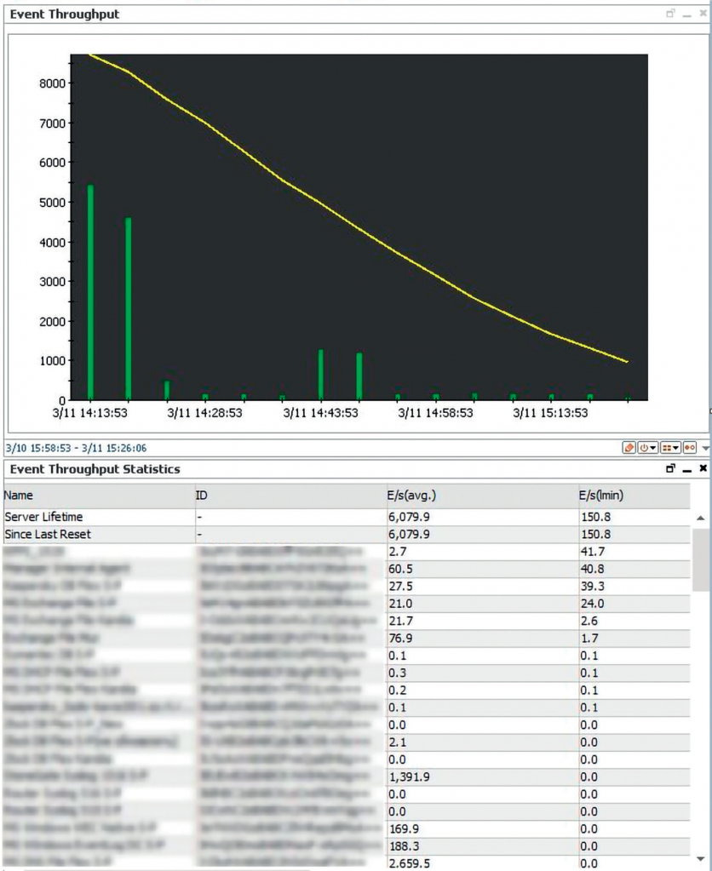Select the Server Lifetime row name
Image resolution: width=712 pixels, height=871 pixels.
[x=43, y=517]
